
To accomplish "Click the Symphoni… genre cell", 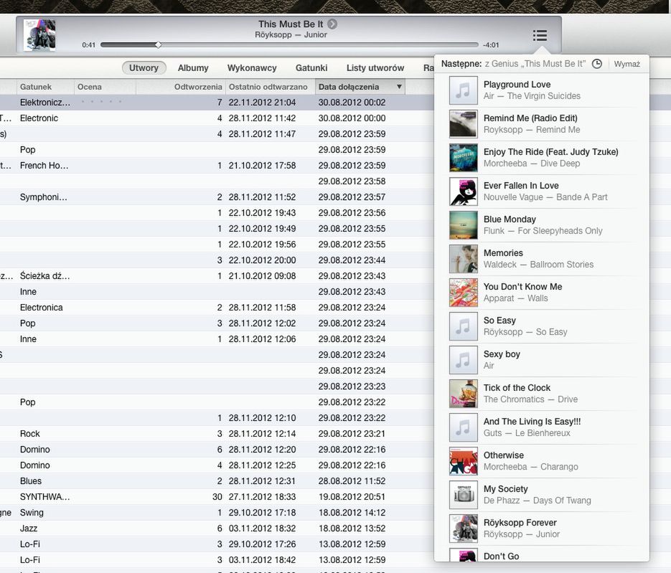I will pos(43,197).
